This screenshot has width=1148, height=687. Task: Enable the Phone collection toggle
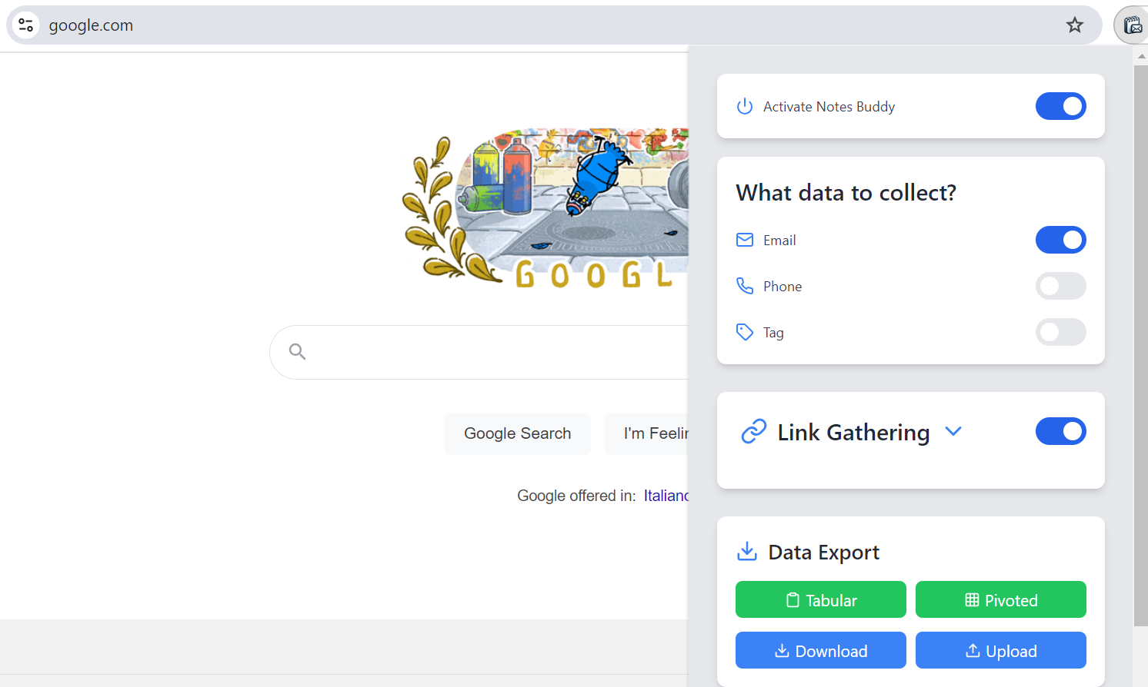pos(1060,286)
